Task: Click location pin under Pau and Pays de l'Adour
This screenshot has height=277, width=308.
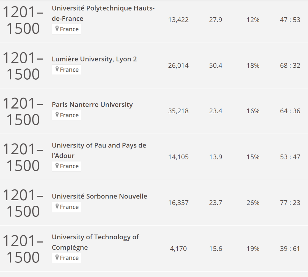Action: click(x=57, y=166)
